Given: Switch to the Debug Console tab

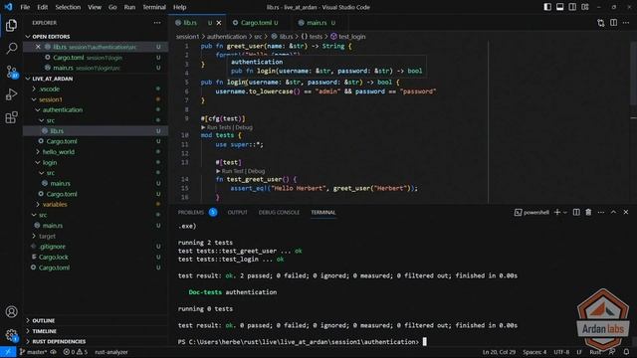Looking at the screenshot, I should (279, 212).
